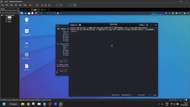Screen dimensions: 190x107
Task: Open Google Chrome from the taskbar
Action: (x=28, y=104)
